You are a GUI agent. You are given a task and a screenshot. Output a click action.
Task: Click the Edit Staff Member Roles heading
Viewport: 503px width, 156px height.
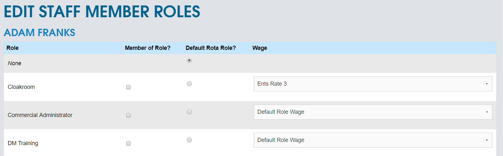[x=102, y=12]
